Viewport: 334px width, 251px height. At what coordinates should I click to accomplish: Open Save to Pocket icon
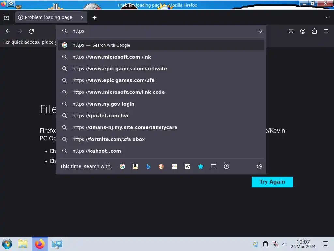click(x=291, y=31)
